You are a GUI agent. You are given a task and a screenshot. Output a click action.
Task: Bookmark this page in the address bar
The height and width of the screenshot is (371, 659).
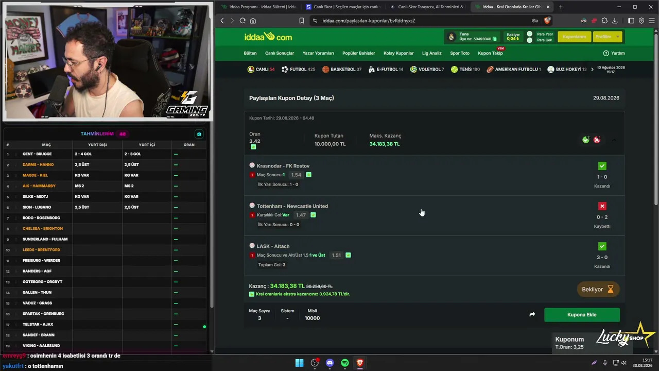(302, 21)
